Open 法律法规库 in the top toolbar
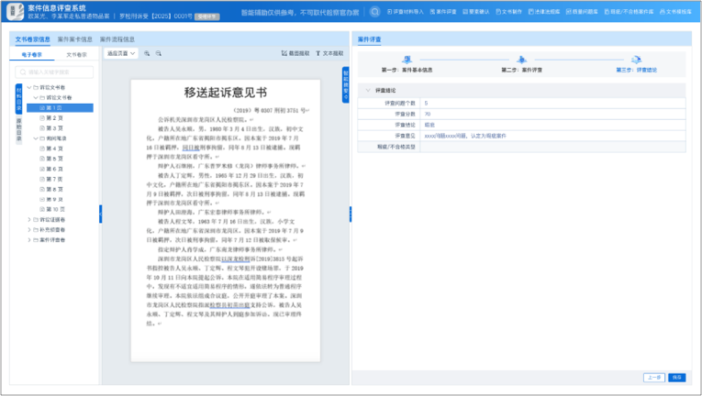Screen dimensions: 702x396 pos(544,12)
